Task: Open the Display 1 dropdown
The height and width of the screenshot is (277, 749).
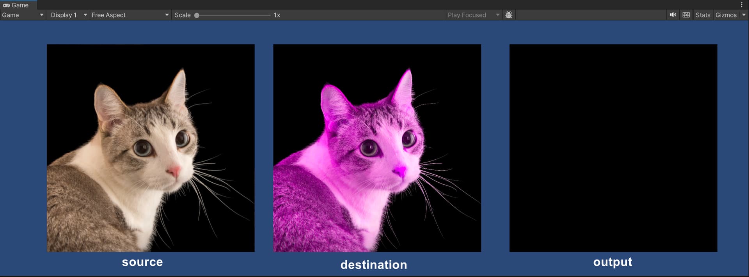Action: pyautogui.click(x=68, y=15)
